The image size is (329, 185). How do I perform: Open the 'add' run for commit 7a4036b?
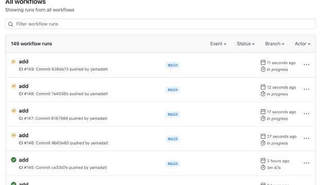click(24, 86)
